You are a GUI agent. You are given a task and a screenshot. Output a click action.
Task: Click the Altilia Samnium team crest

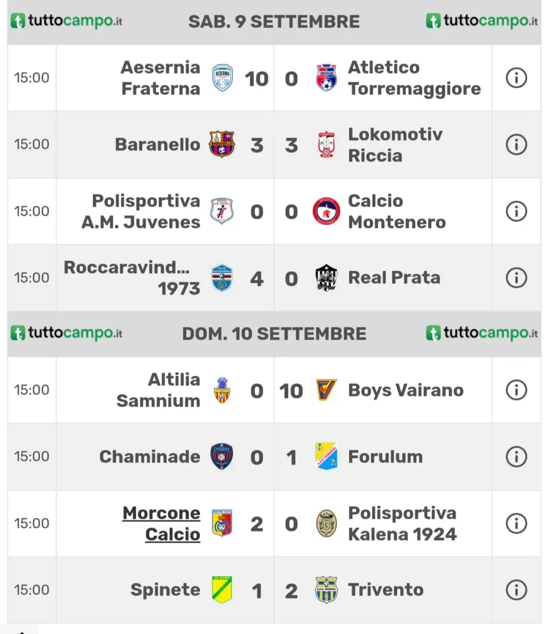point(222,390)
